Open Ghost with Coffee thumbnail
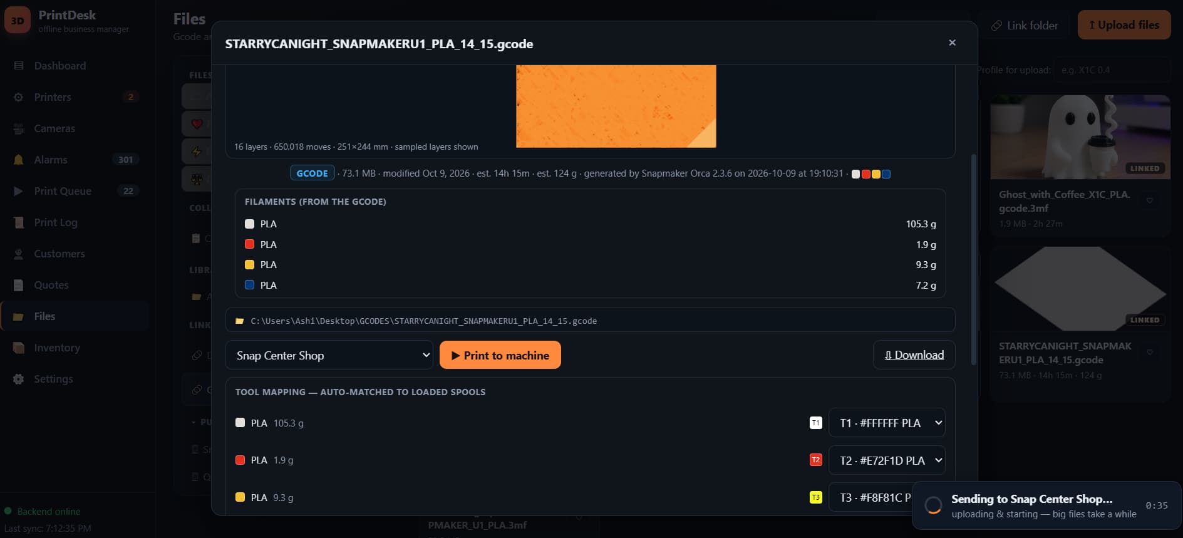This screenshot has width=1183, height=538. pos(1080,137)
